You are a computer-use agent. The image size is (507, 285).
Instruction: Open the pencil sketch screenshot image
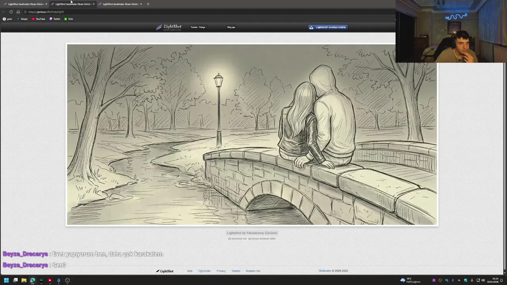[252, 135]
